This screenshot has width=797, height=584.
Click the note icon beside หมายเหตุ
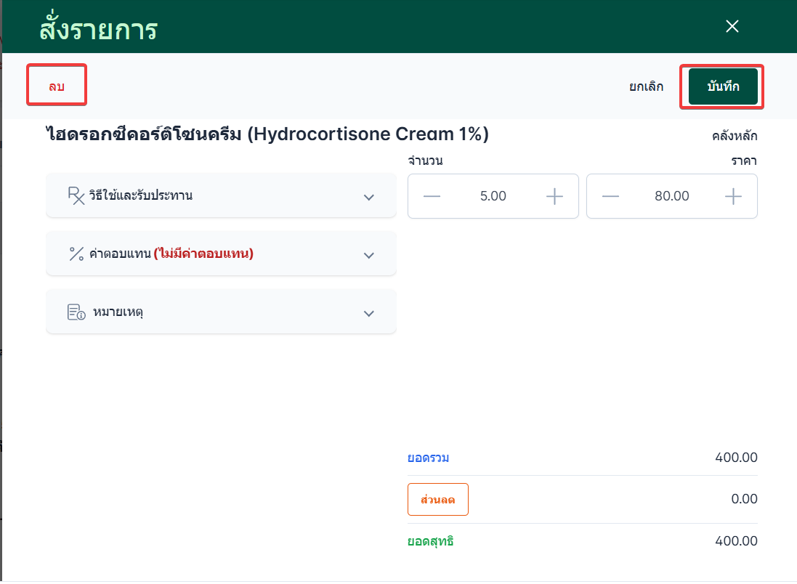(76, 312)
